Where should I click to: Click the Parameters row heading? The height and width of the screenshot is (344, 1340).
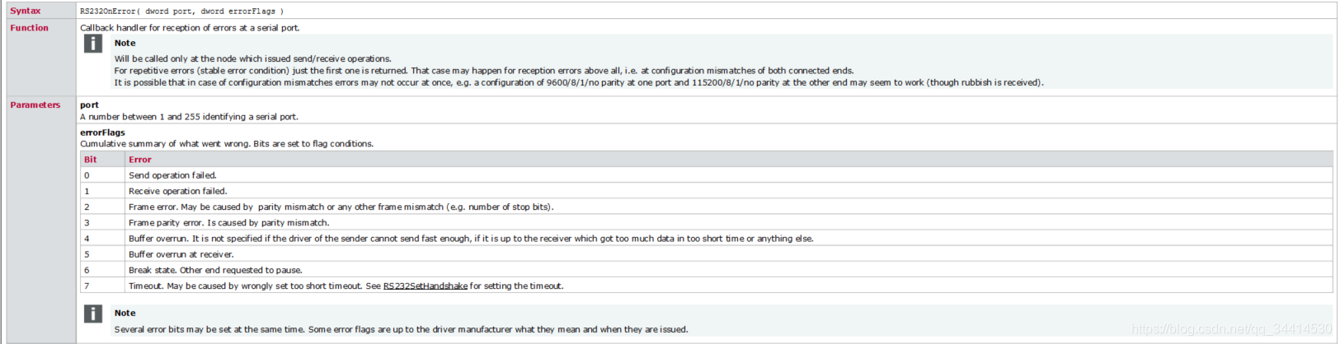point(35,105)
